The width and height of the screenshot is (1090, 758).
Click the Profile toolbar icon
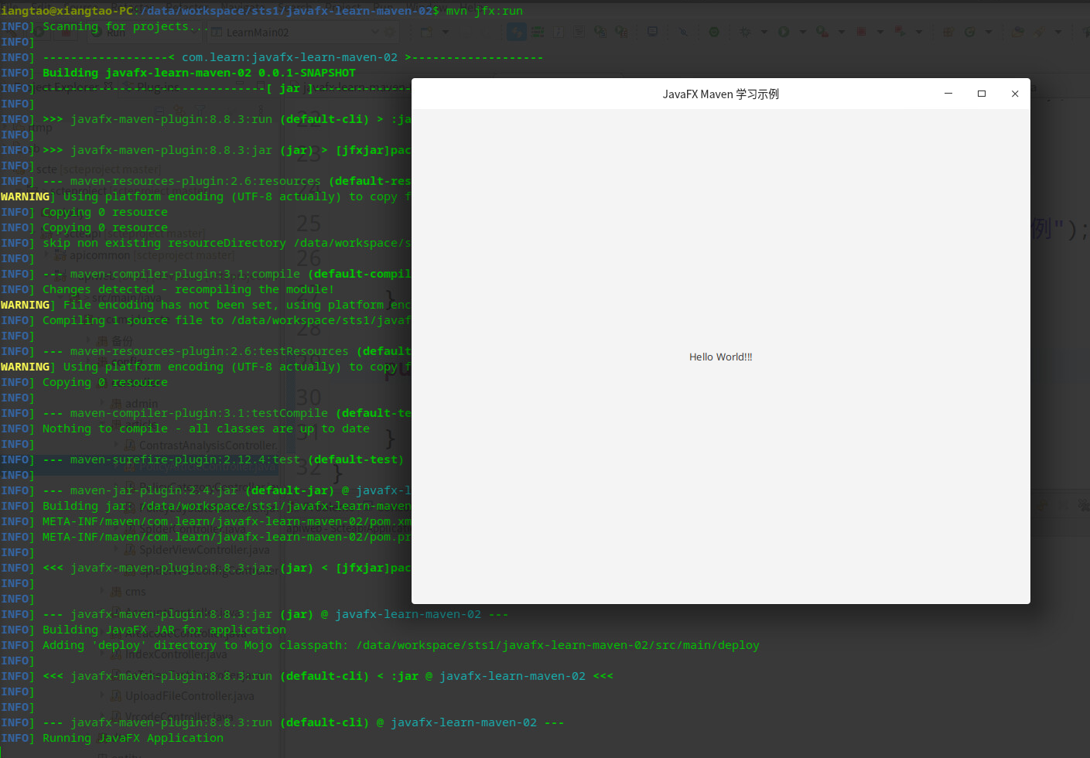click(860, 32)
